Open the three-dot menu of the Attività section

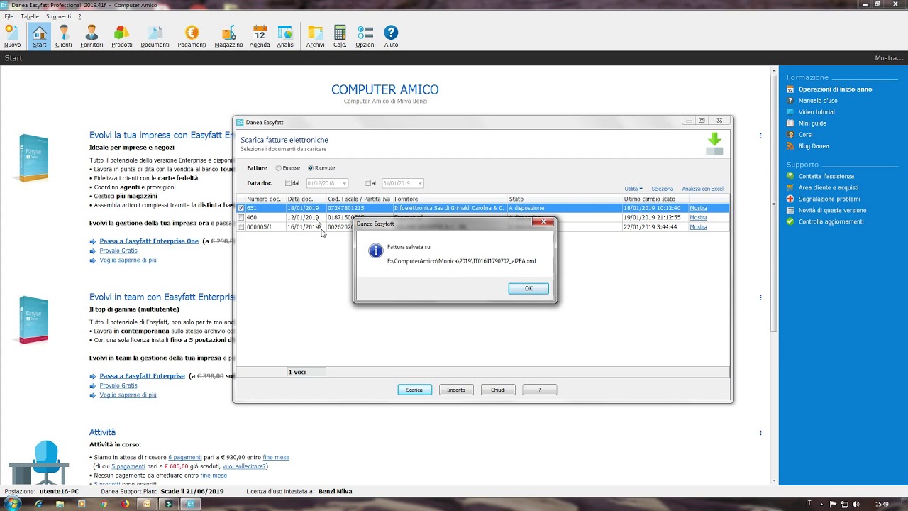coord(760,433)
